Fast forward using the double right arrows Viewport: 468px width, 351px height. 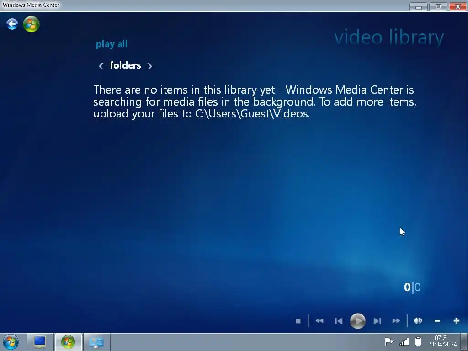point(396,321)
